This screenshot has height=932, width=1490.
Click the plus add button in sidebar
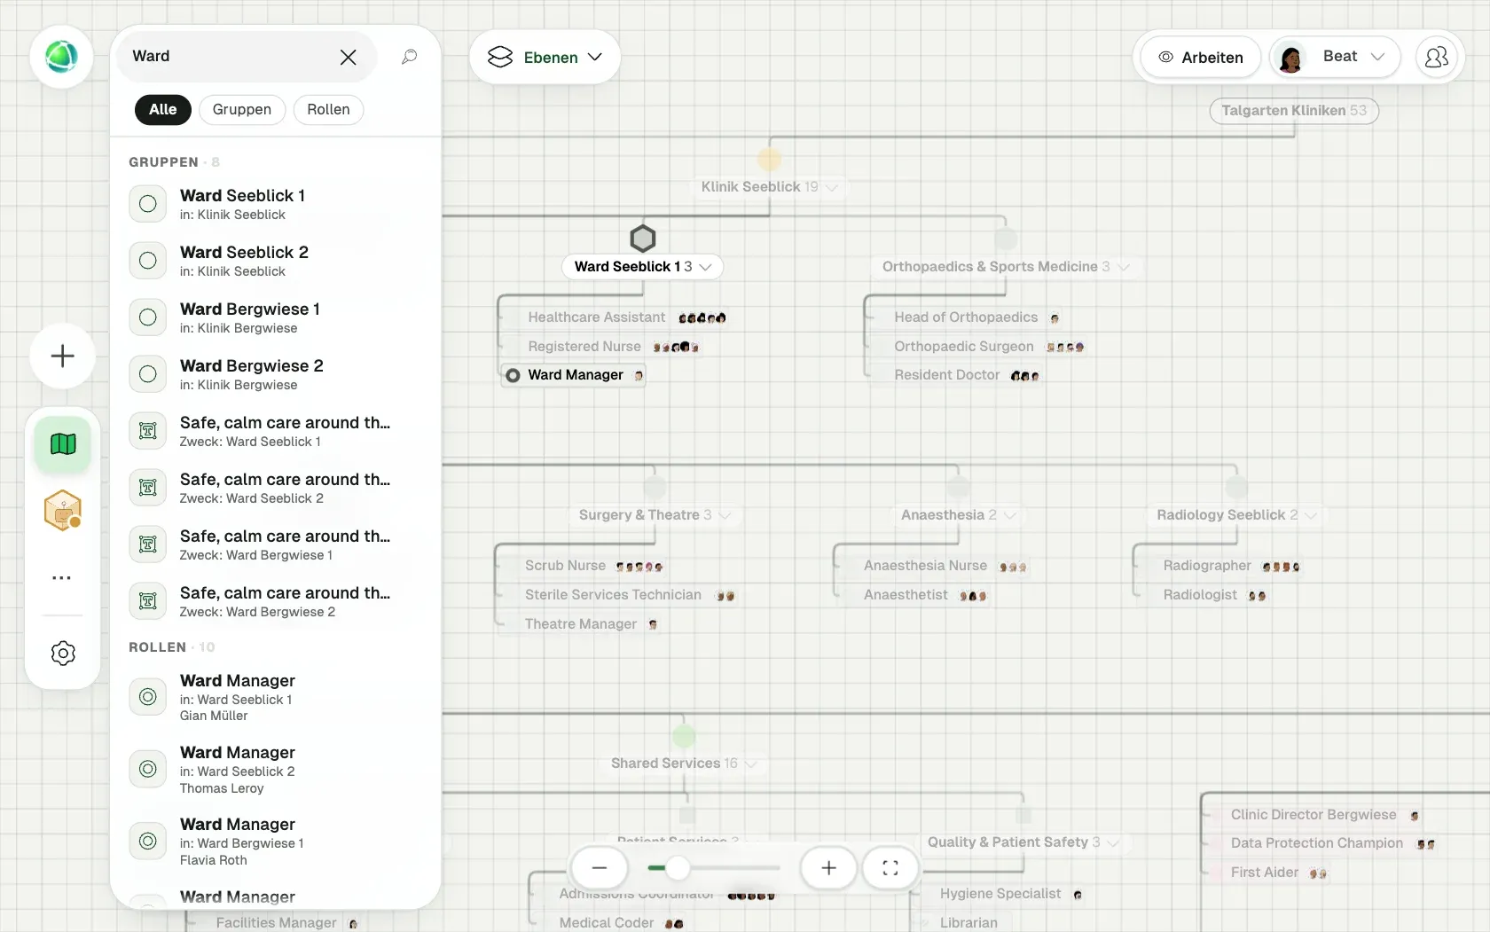(62, 356)
